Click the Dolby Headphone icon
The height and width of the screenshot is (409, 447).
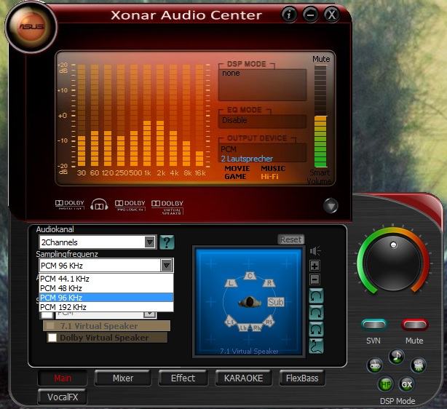coord(99,204)
